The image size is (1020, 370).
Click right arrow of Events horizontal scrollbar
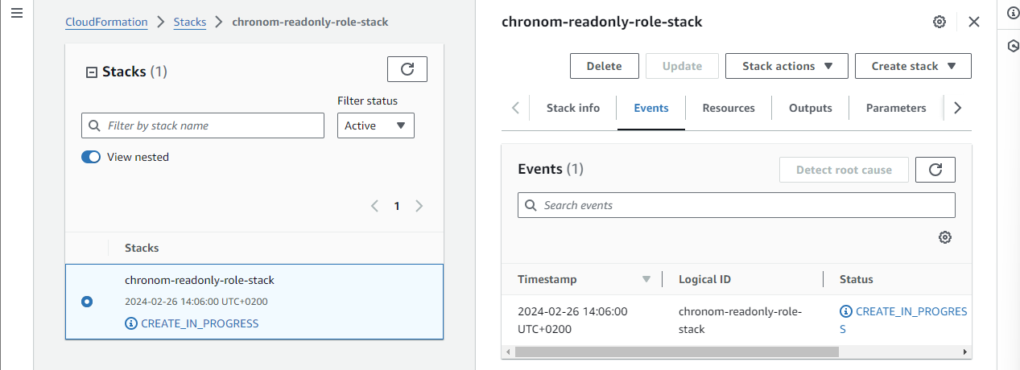tap(966, 351)
